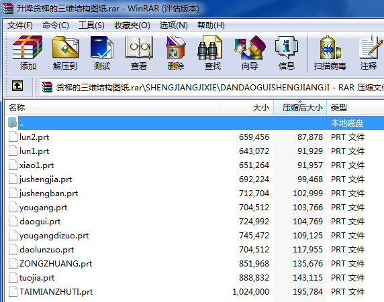The height and width of the screenshot is (302, 384).
Task: Click the archive path address field
Action: click(x=212, y=87)
